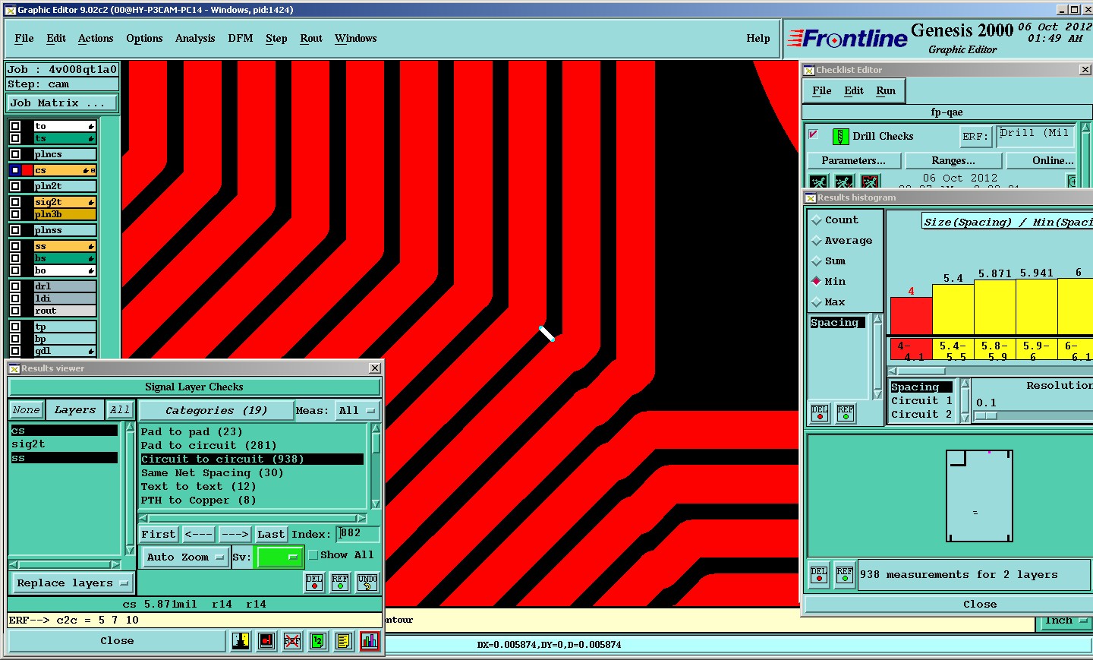This screenshot has width=1093, height=660.
Task: Click the red color box of cs layer
Action: pyautogui.click(x=27, y=170)
